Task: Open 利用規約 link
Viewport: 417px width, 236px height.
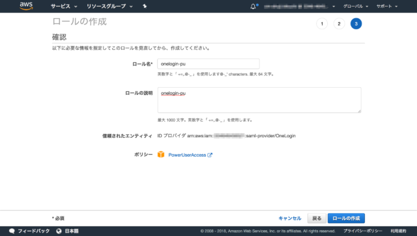Action: 398,231
